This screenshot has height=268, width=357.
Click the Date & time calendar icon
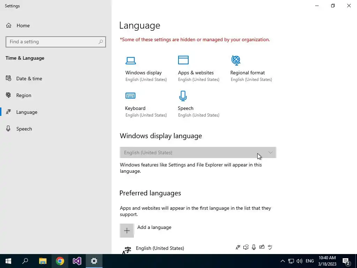(x=8, y=79)
